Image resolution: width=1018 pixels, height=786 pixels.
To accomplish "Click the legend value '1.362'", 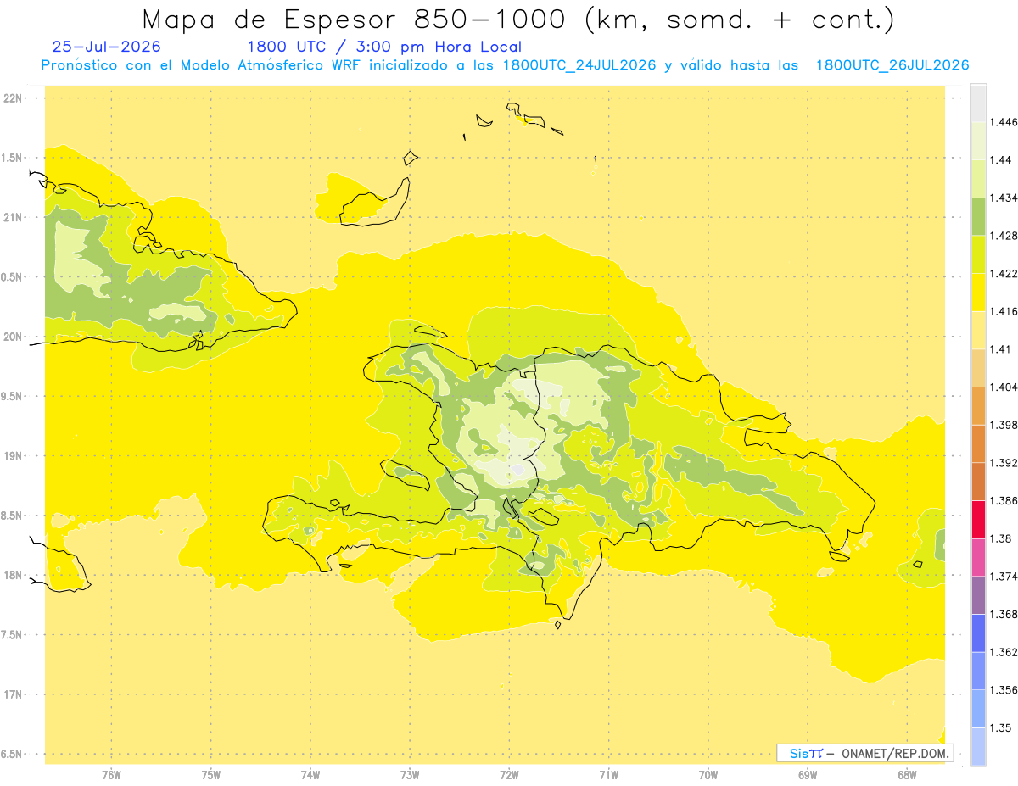I will pos(1004,652).
